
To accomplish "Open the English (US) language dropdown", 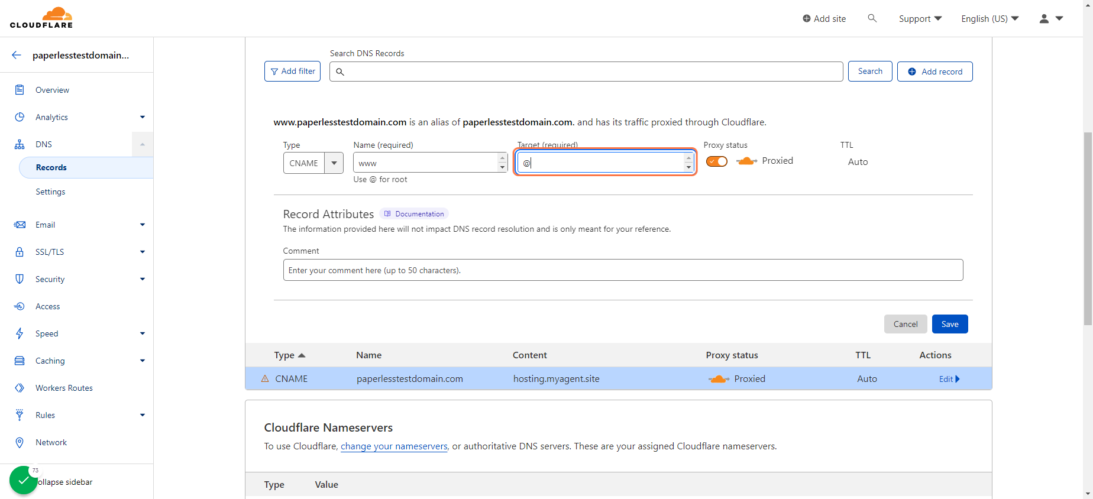I will [990, 18].
